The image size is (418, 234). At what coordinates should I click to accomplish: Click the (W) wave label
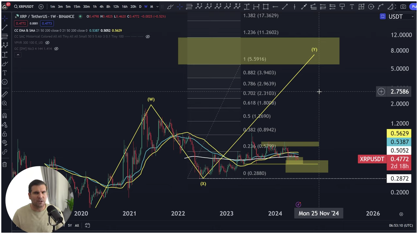point(151,99)
